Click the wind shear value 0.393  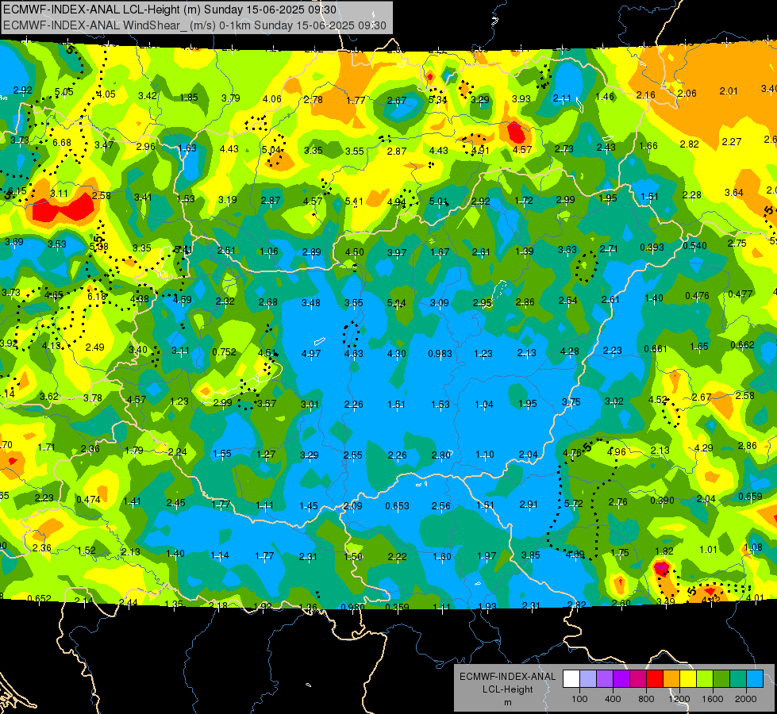coord(652,248)
